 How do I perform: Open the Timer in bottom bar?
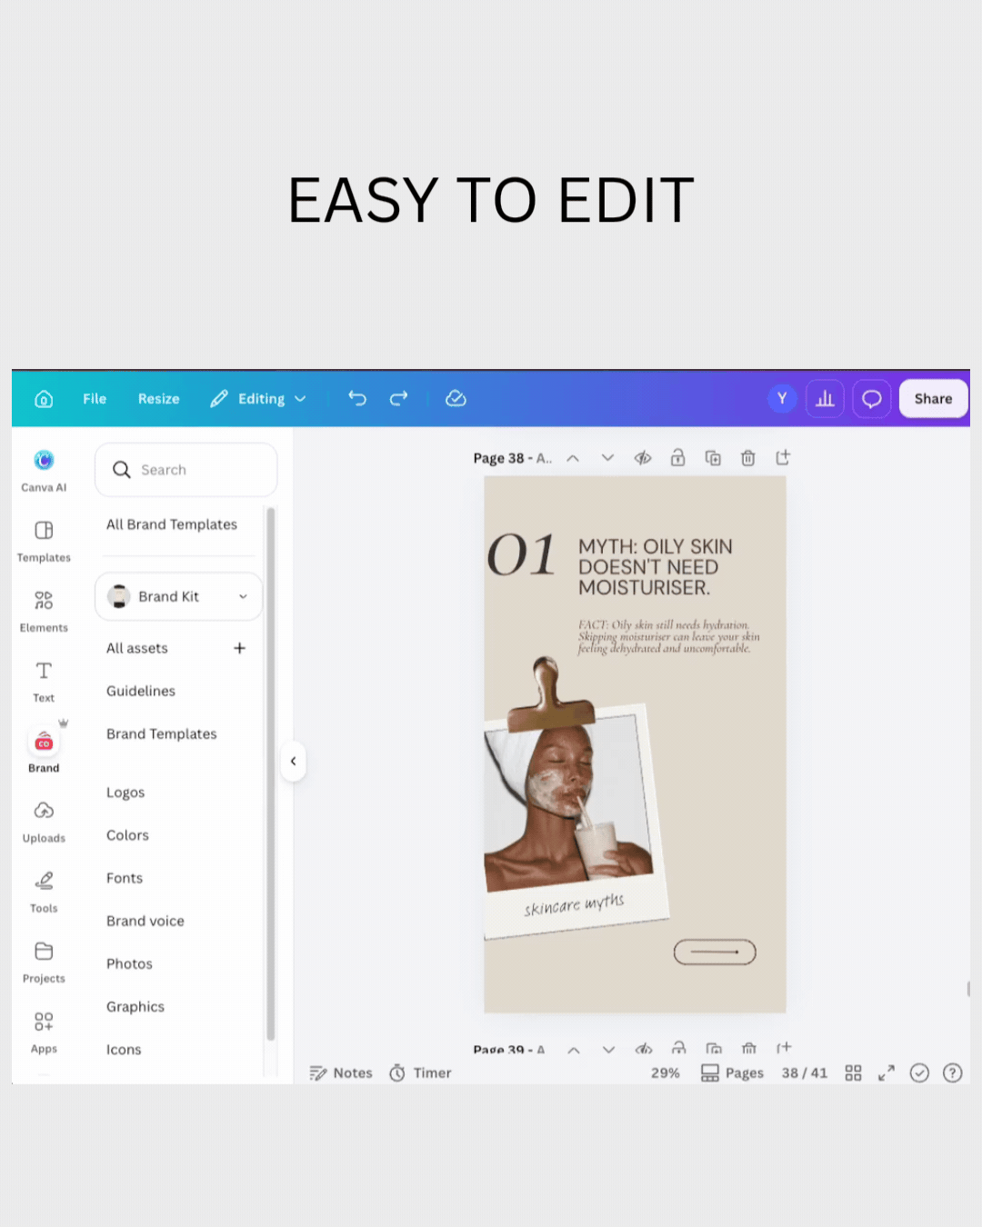420,1073
